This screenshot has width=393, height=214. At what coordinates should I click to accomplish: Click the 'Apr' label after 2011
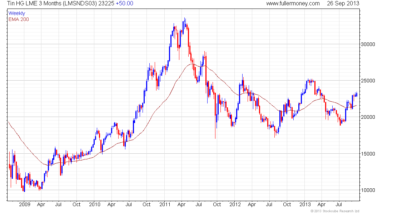[x=181, y=205]
